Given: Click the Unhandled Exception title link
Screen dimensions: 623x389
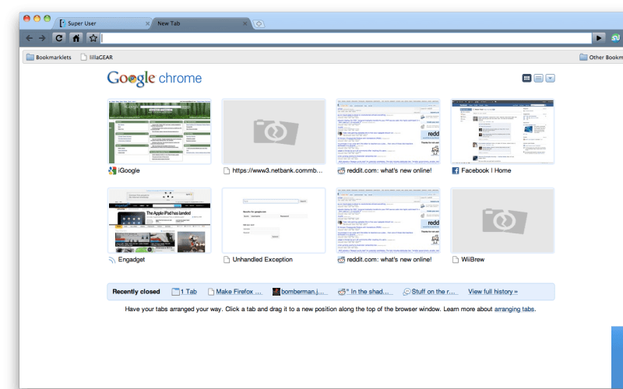Looking at the screenshot, I should point(262,259).
